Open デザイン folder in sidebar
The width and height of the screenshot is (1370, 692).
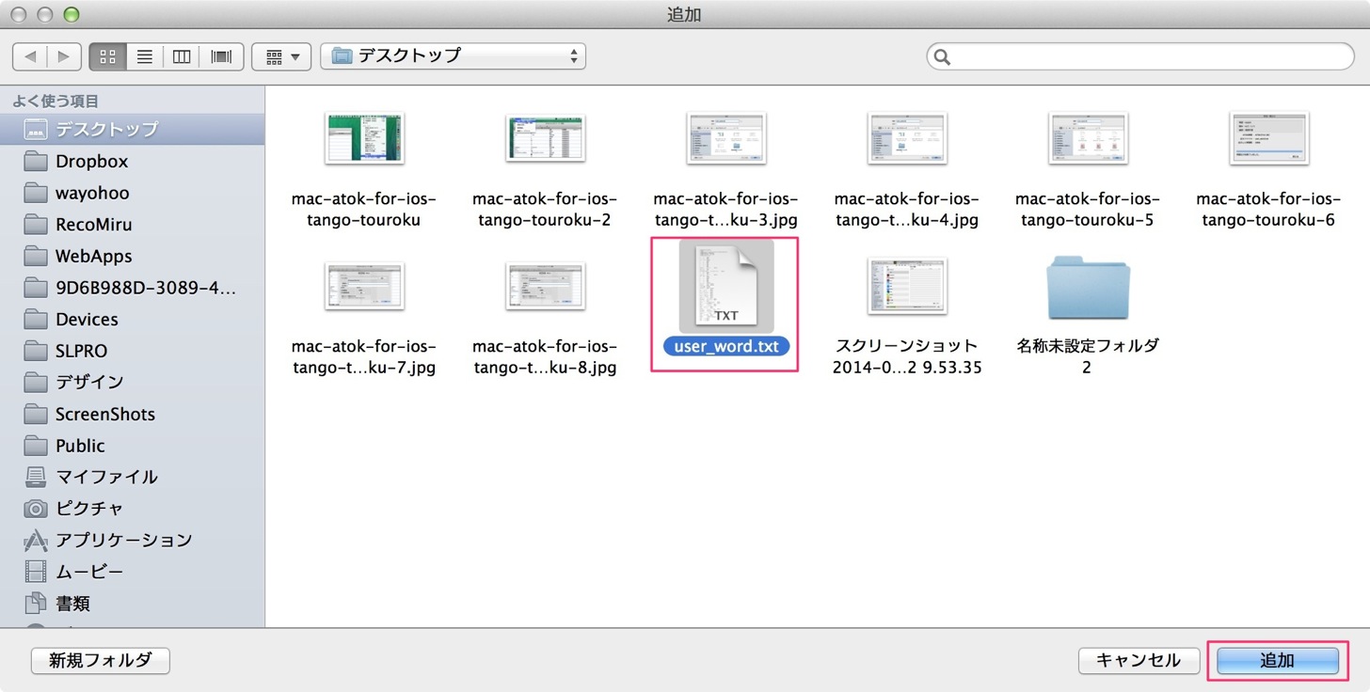tap(132, 382)
